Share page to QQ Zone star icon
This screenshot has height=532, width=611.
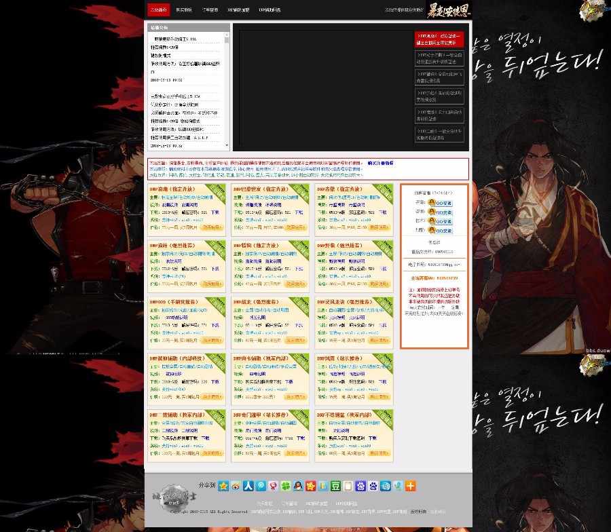coord(223,486)
